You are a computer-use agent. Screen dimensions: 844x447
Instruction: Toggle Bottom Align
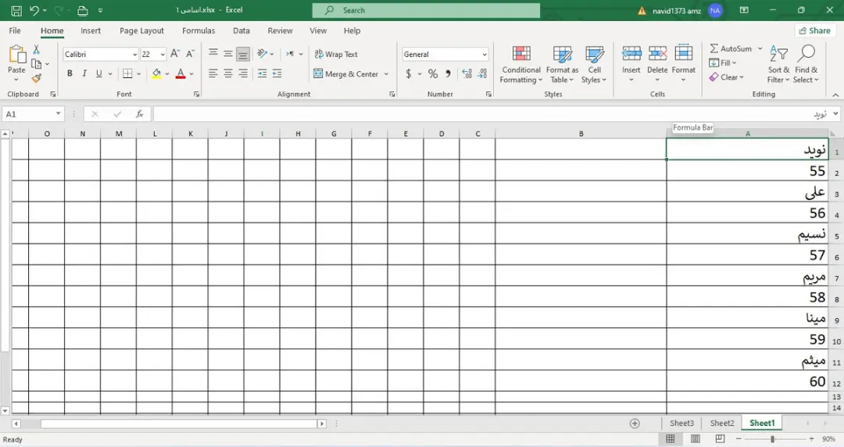(x=243, y=54)
